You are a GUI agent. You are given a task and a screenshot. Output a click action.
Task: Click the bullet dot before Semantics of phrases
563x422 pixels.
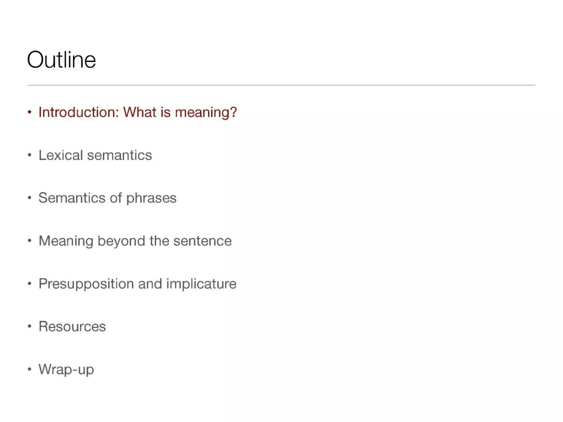point(30,198)
